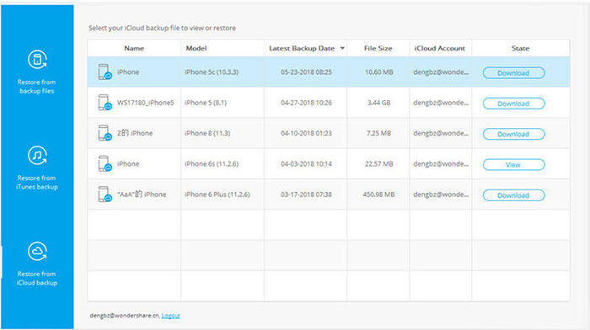
Task: Click model cell iPhone 6s (11.2.6)
Action: (212, 164)
